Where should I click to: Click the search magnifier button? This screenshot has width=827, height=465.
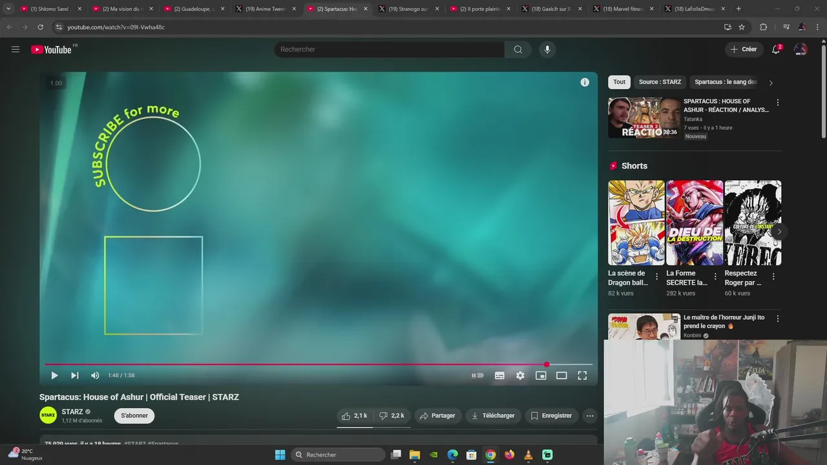click(518, 50)
